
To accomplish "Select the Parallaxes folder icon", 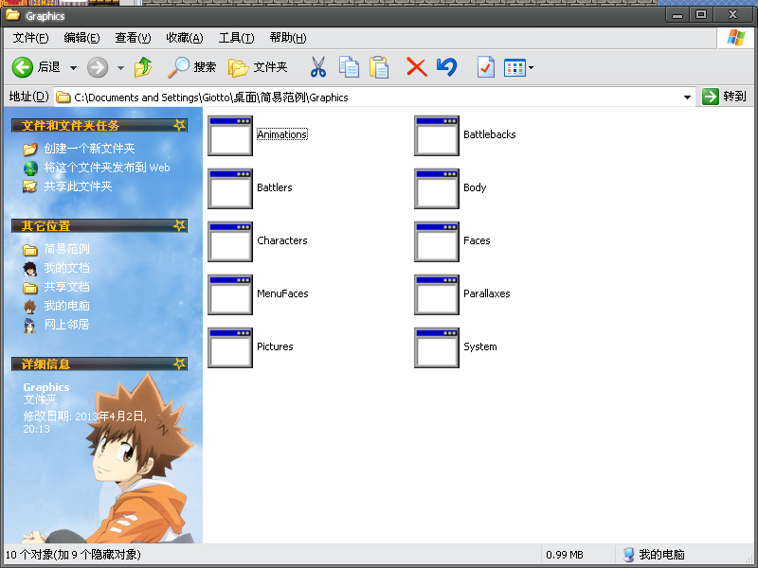I will click(437, 294).
